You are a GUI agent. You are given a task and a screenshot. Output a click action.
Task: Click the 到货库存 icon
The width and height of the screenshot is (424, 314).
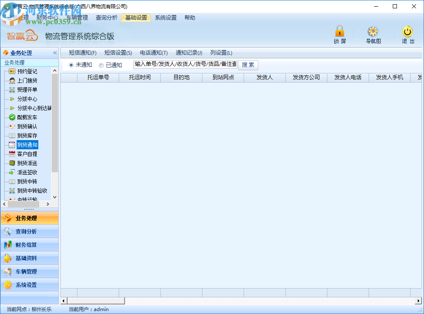(x=12, y=136)
